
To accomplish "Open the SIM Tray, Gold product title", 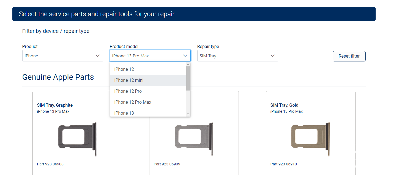I will (284, 105).
